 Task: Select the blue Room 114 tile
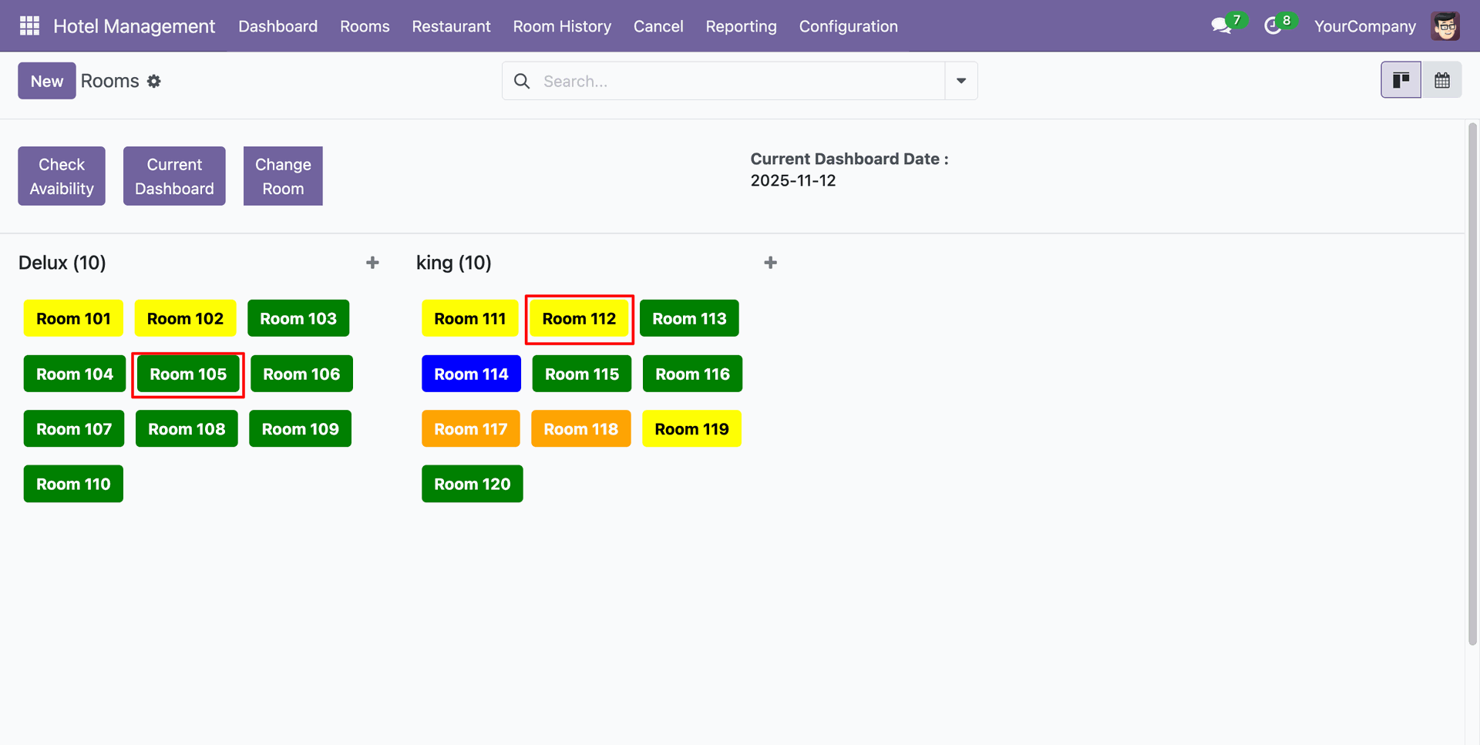tap(471, 374)
